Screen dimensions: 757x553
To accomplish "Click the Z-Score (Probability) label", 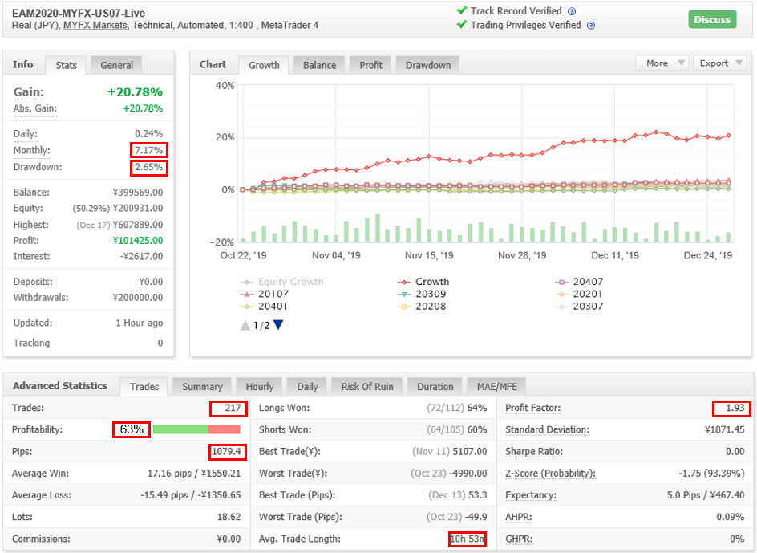I will 550,474.
